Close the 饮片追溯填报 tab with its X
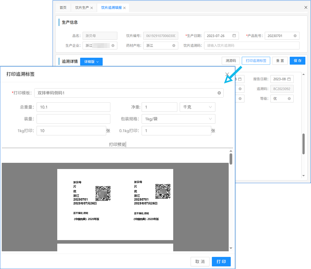The image size is (311, 269). 125,8
